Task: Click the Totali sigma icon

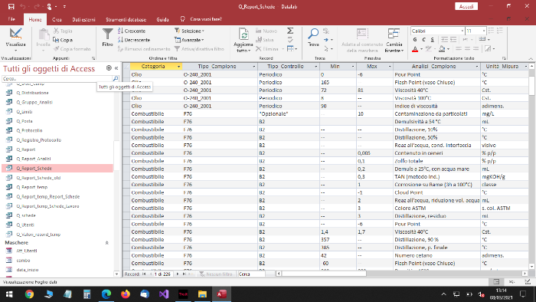Action: 290,31
